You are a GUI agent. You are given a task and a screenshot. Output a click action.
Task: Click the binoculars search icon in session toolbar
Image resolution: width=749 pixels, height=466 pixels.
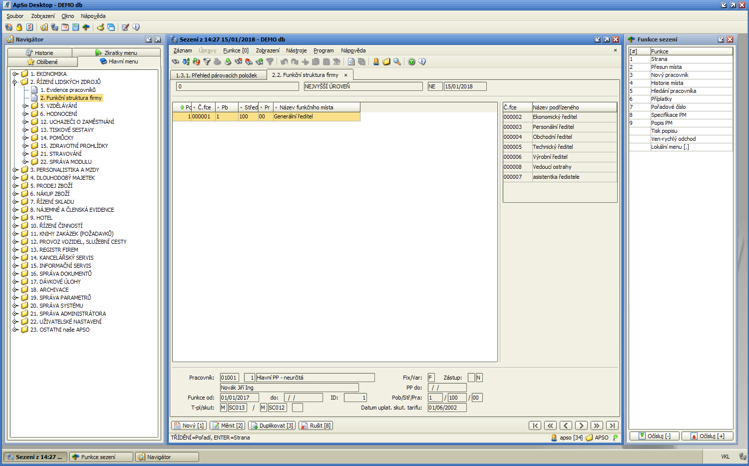point(175,61)
